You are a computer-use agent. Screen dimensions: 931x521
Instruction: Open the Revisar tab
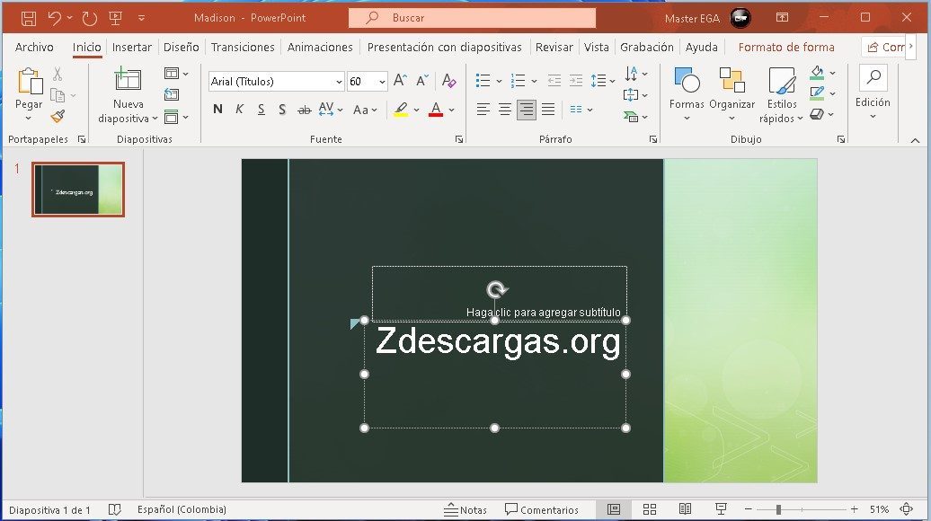(554, 47)
